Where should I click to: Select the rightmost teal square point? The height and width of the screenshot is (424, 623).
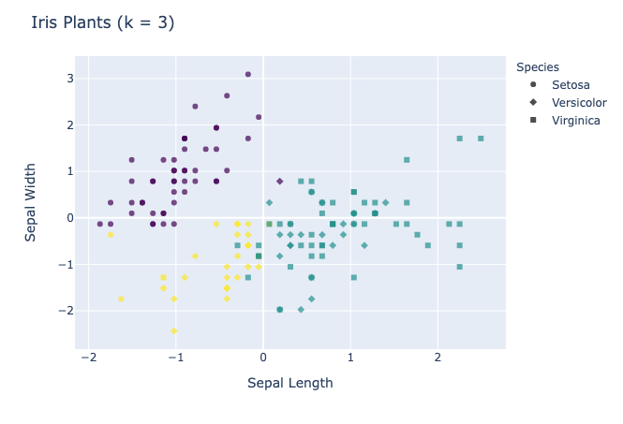[481, 139]
